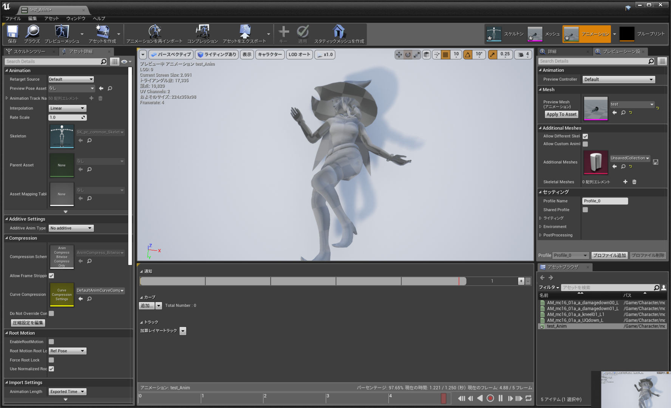The width and height of the screenshot is (671, 408).
Task: Toggle rotation snap triangle icon
Action: pos(468,55)
